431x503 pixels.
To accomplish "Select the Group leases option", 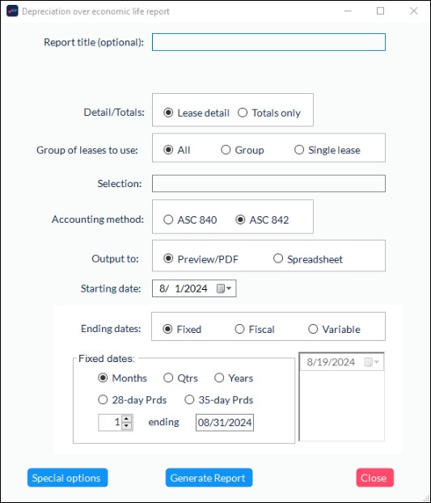I will [x=243, y=150].
